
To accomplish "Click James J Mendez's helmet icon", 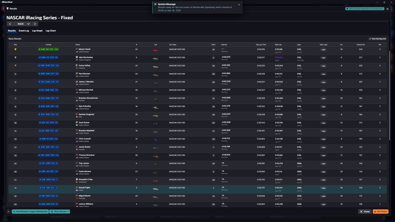I will point(77,82).
